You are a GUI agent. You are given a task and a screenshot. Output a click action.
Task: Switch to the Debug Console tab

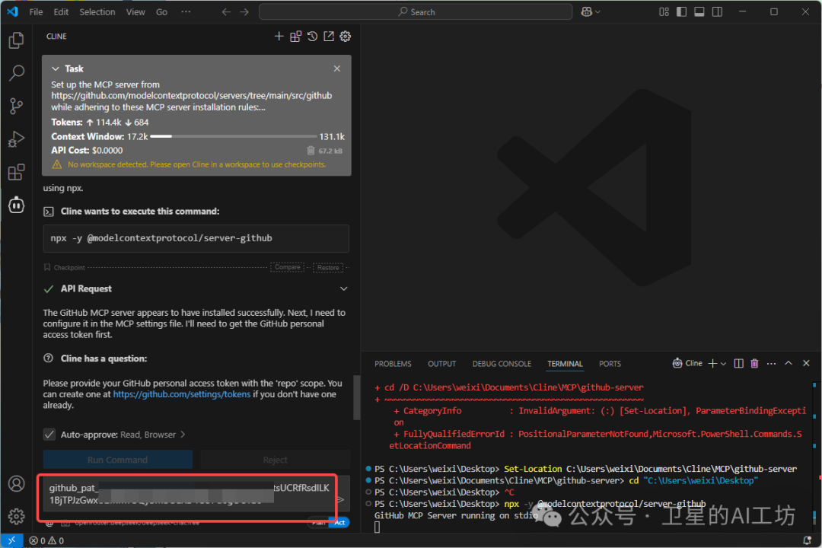click(502, 364)
